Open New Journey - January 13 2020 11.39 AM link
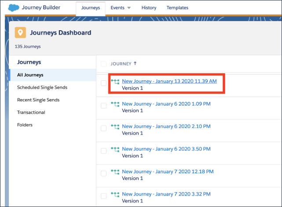Image resolution: width=282 pixels, height=207 pixels. click(x=169, y=81)
